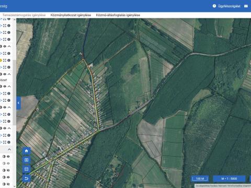This screenshot has width=251, height=188.
Task: Zoom to extent of topmost fully visible layer row
Action: [5, 26]
